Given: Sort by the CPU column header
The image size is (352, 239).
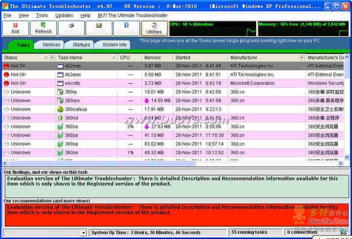Looking at the screenshot, I should [x=129, y=58].
